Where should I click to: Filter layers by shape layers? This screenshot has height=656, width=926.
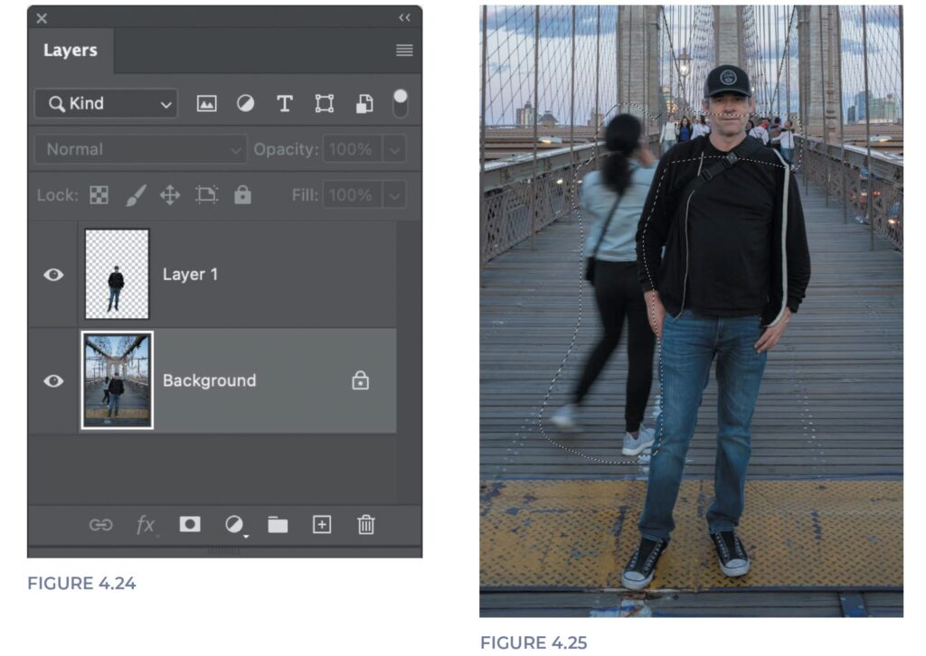(x=324, y=104)
